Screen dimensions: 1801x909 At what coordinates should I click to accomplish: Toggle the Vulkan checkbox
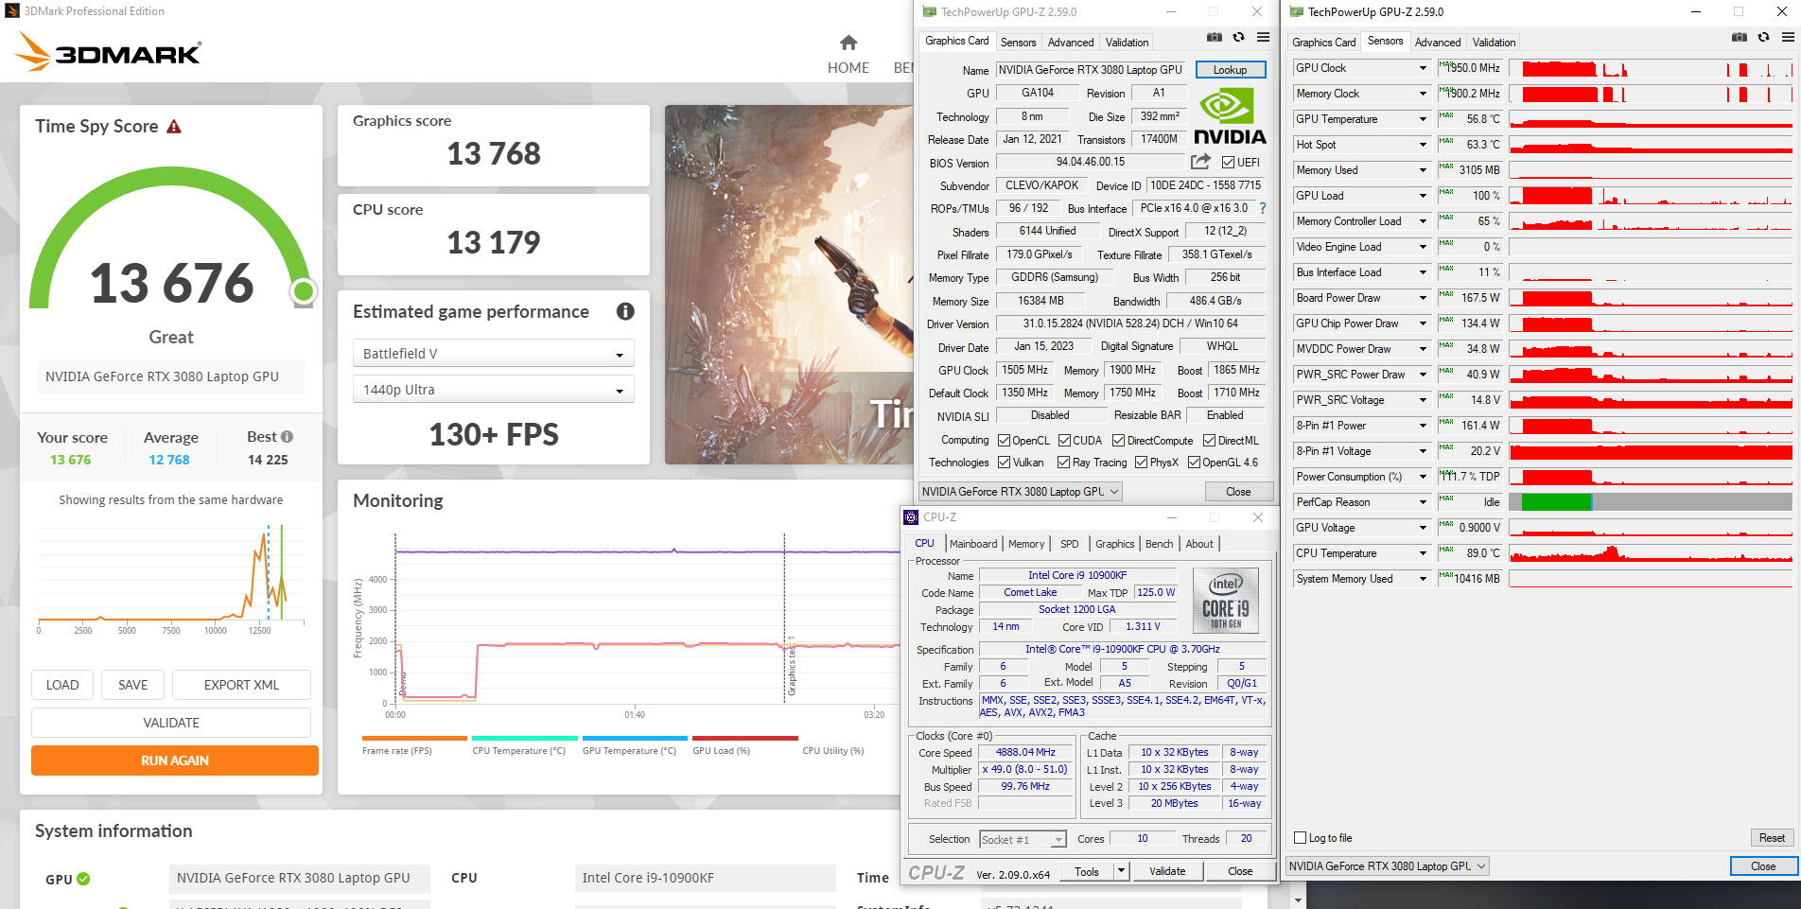1005,463
